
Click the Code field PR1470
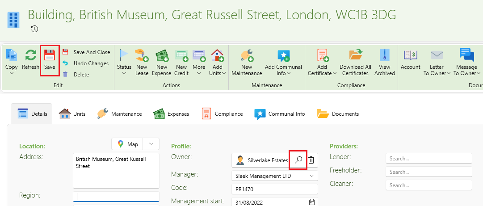click(x=274, y=189)
